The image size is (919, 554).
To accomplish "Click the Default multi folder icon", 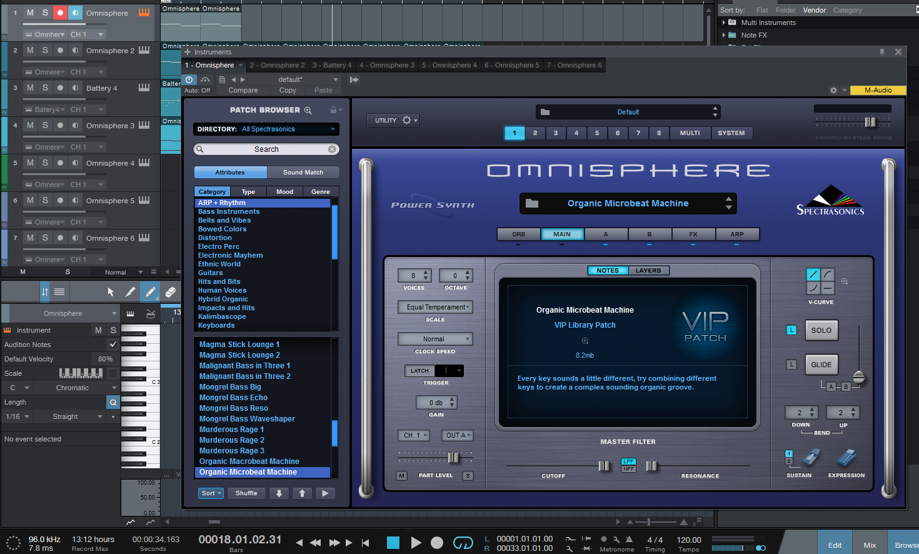I will coord(545,112).
